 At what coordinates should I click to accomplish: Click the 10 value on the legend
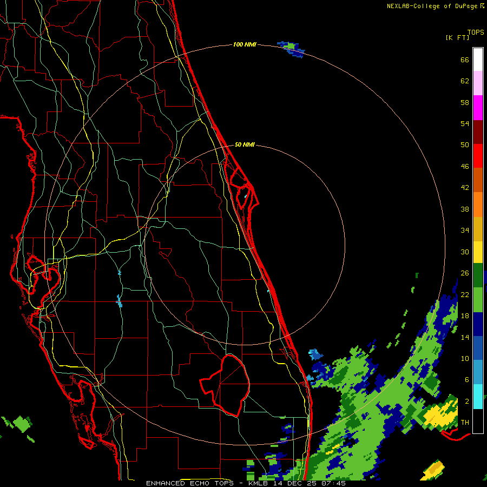(465, 358)
